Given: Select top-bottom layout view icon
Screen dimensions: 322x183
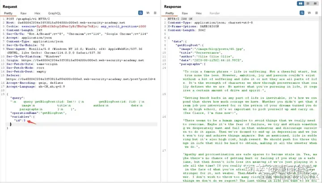Looking at the screenshot, I should coord(308,3).
